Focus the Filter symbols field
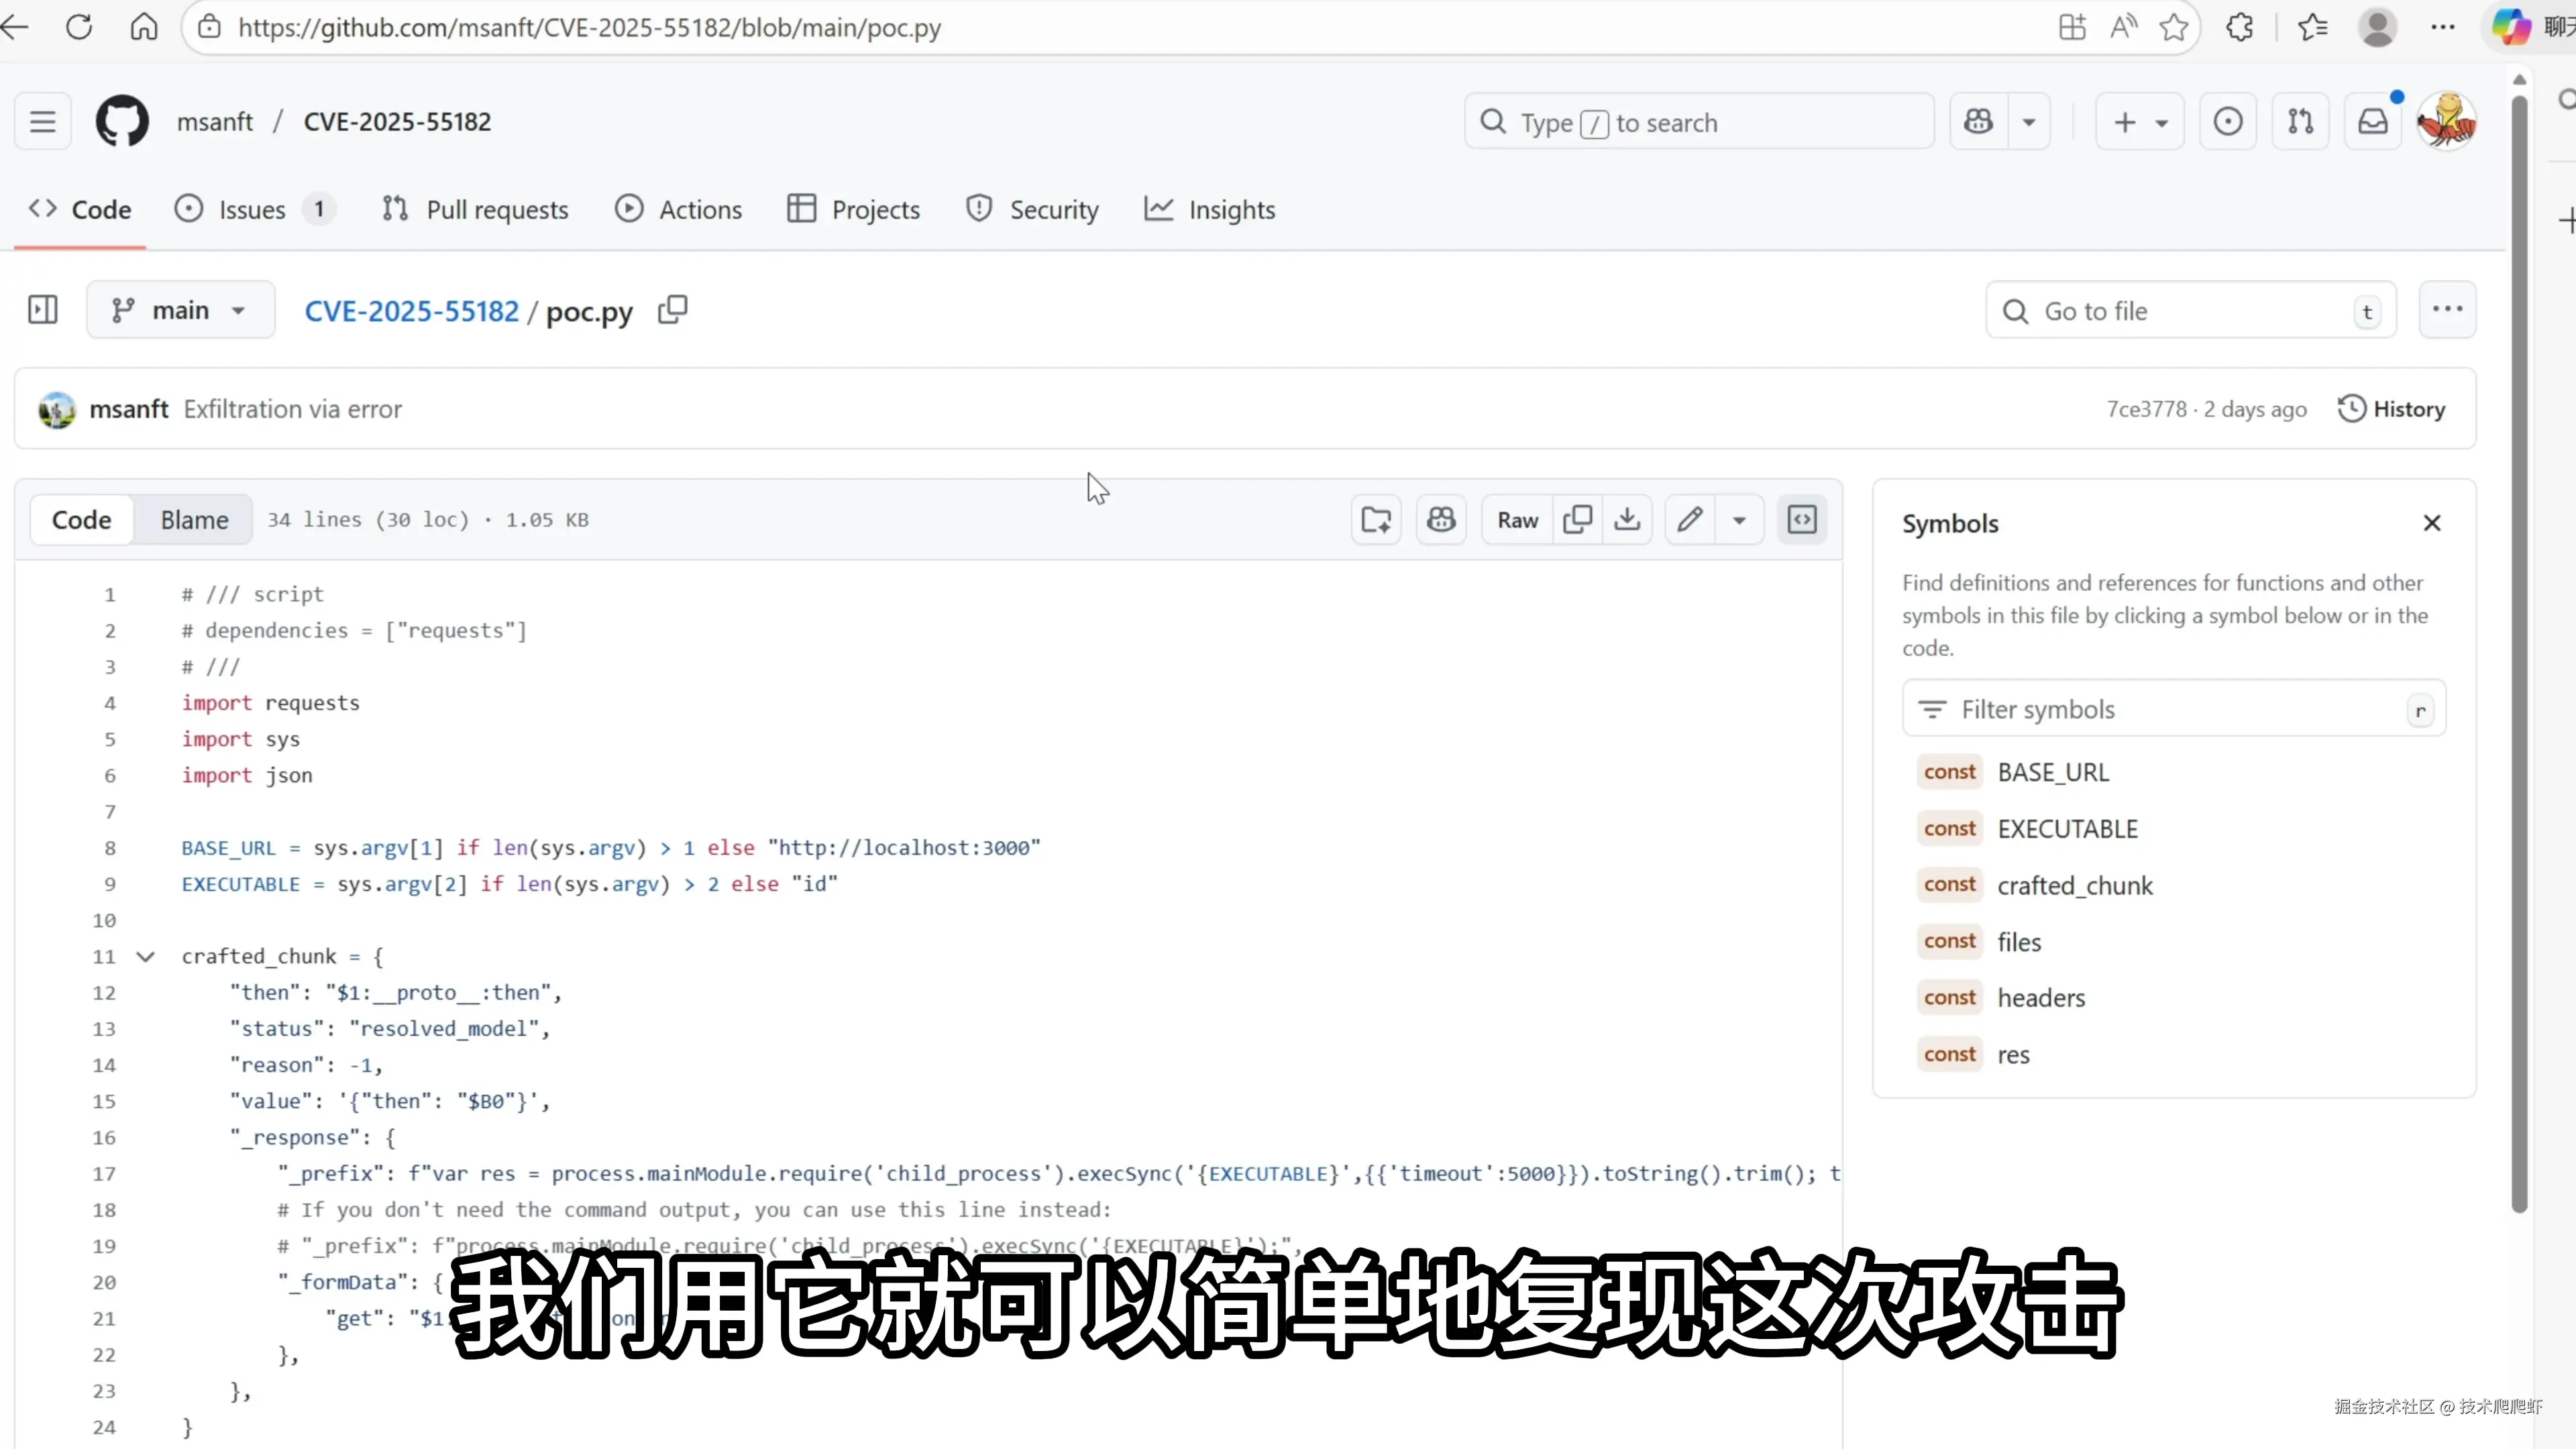 point(2170,709)
